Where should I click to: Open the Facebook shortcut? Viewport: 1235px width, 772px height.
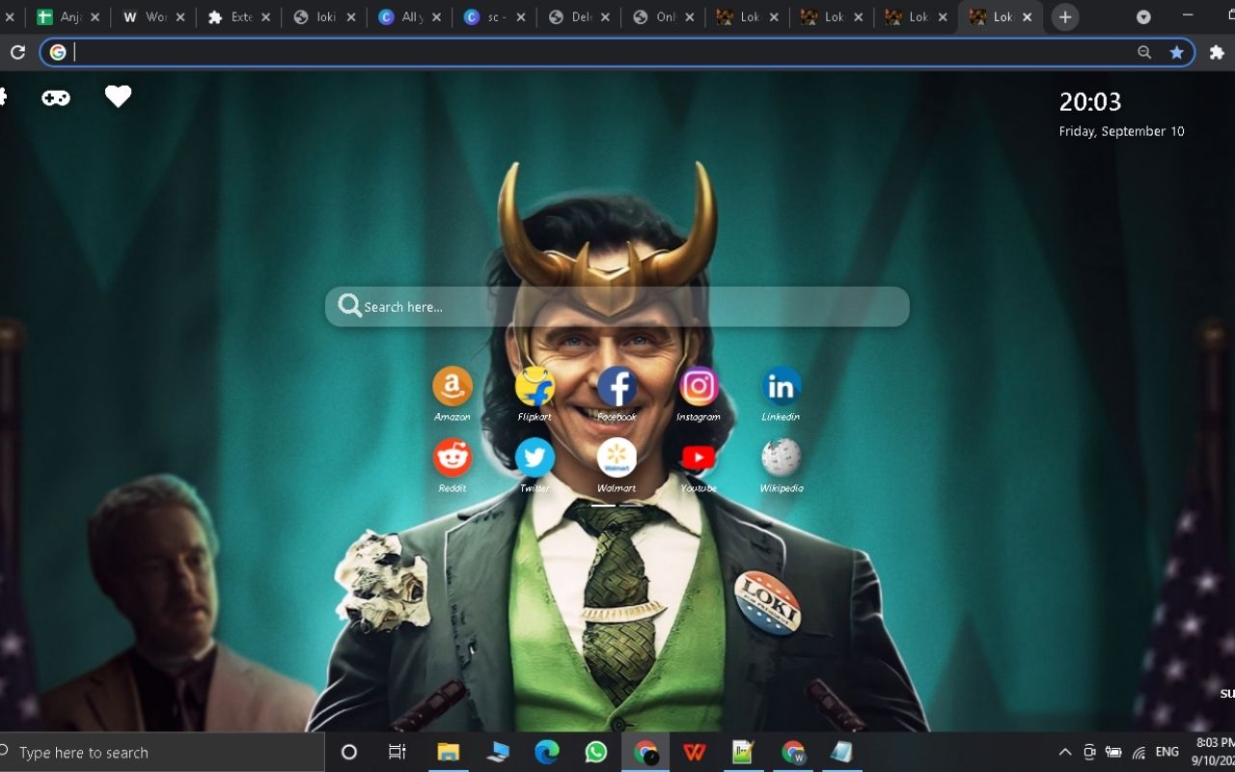[617, 386]
